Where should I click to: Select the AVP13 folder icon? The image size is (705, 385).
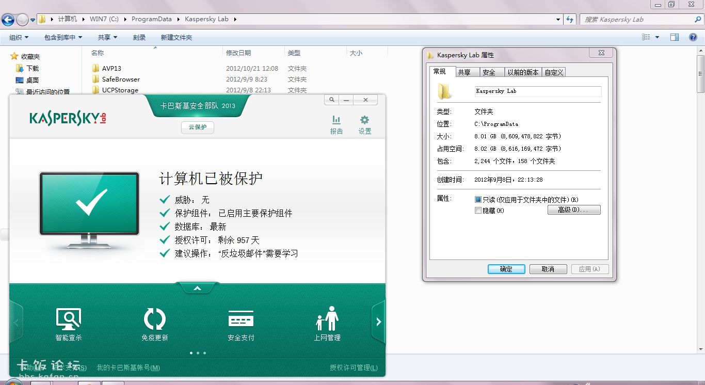click(x=95, y=68)
